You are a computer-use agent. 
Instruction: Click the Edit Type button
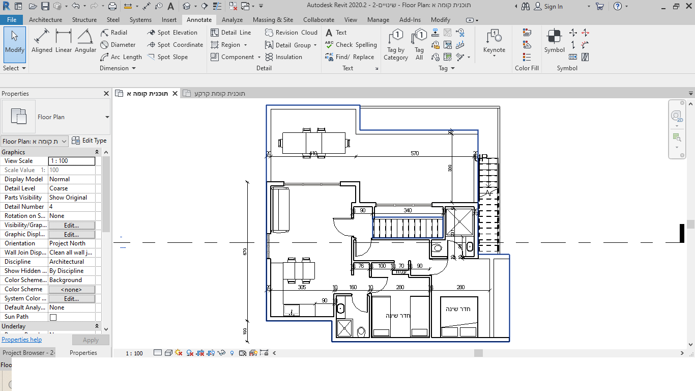[x=90, y=141]
